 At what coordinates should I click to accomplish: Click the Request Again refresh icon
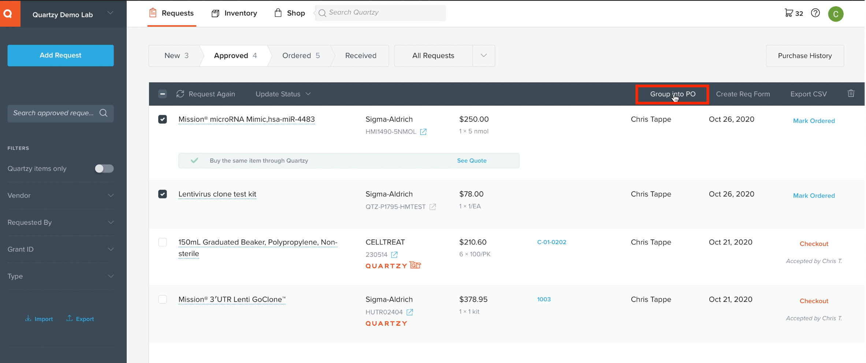[x=180, y=94]
